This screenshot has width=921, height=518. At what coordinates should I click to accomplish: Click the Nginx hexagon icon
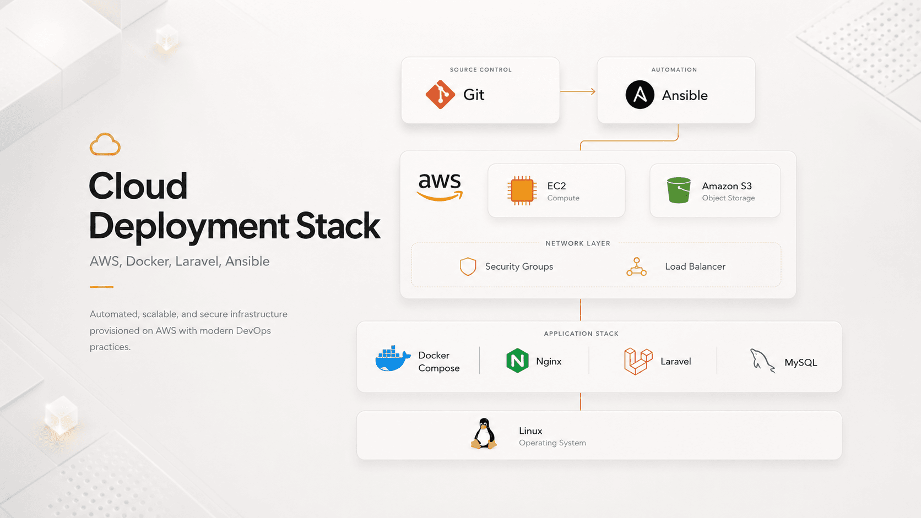pyautogui.click(x=517, y=361)
